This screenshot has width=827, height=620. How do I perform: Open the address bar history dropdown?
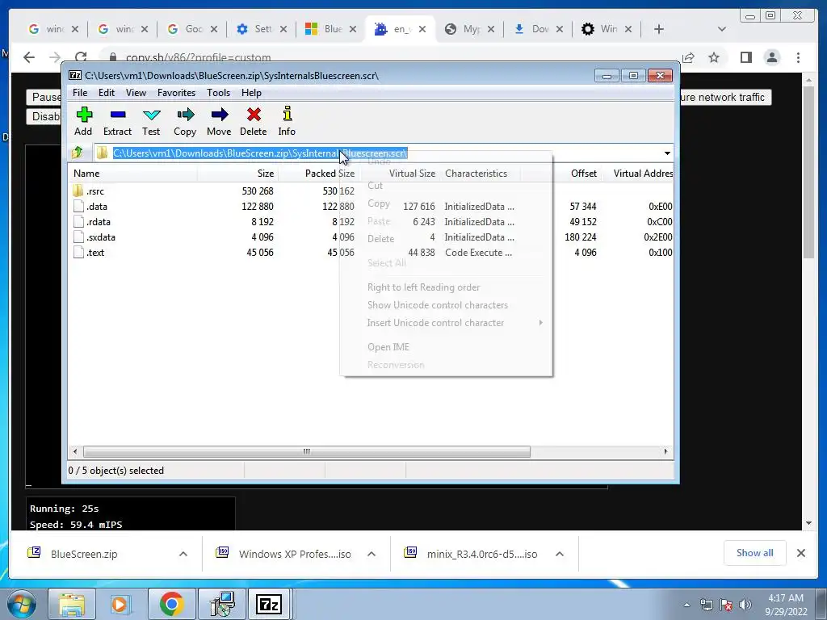click(666, 153)
